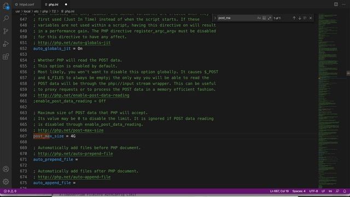
Task: Click line number 667 in gutter
Action: point(23,136)
